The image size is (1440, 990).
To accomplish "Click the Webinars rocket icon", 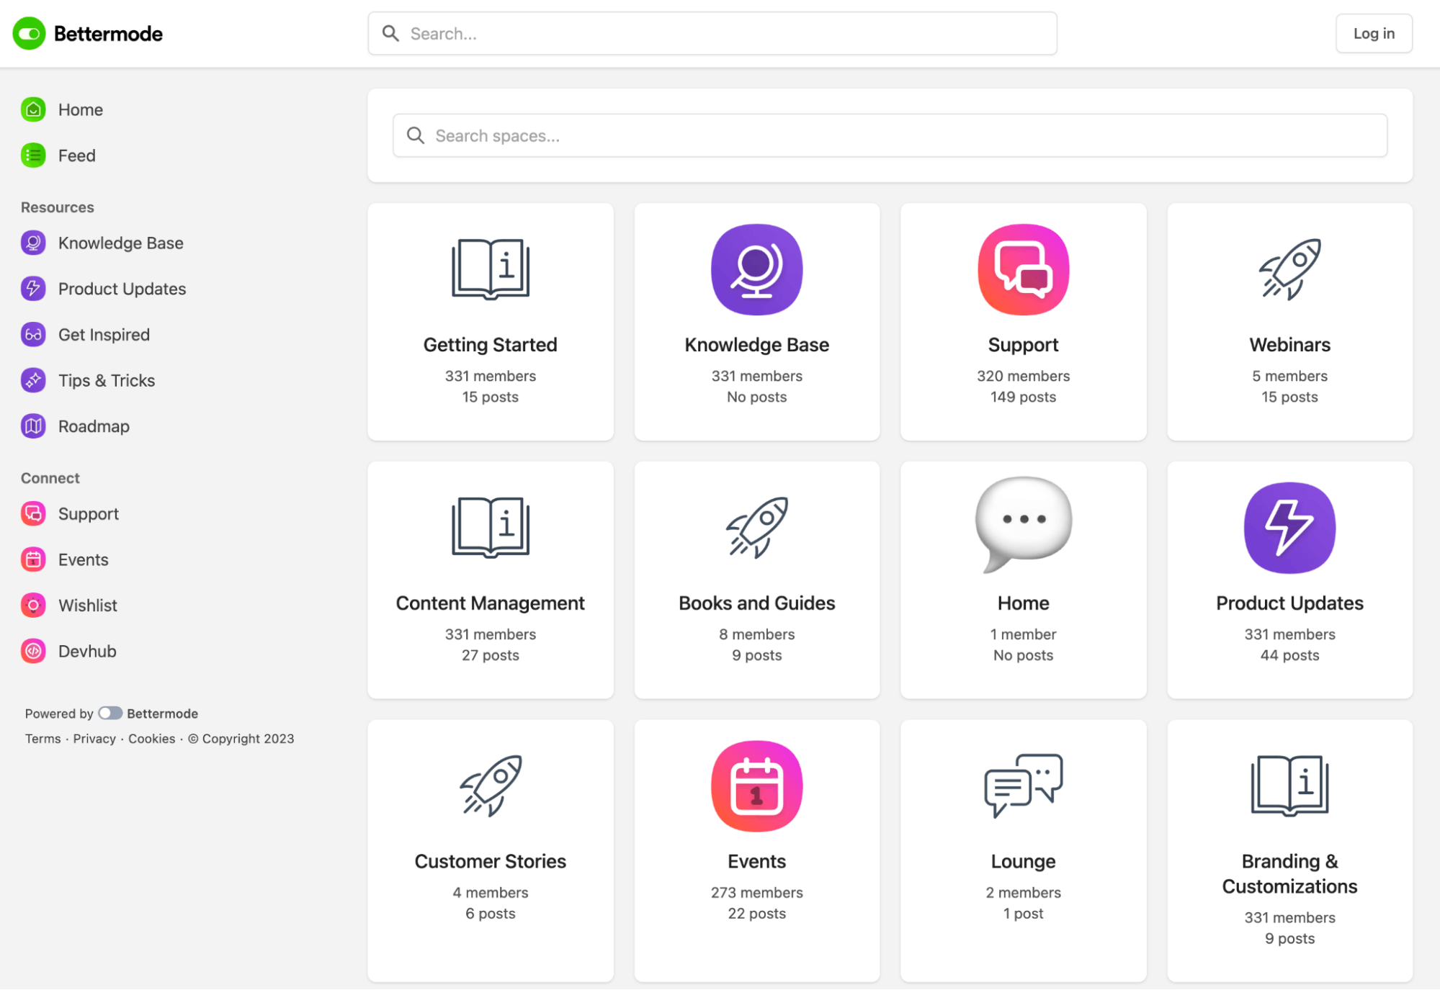I will (1289, 269).
